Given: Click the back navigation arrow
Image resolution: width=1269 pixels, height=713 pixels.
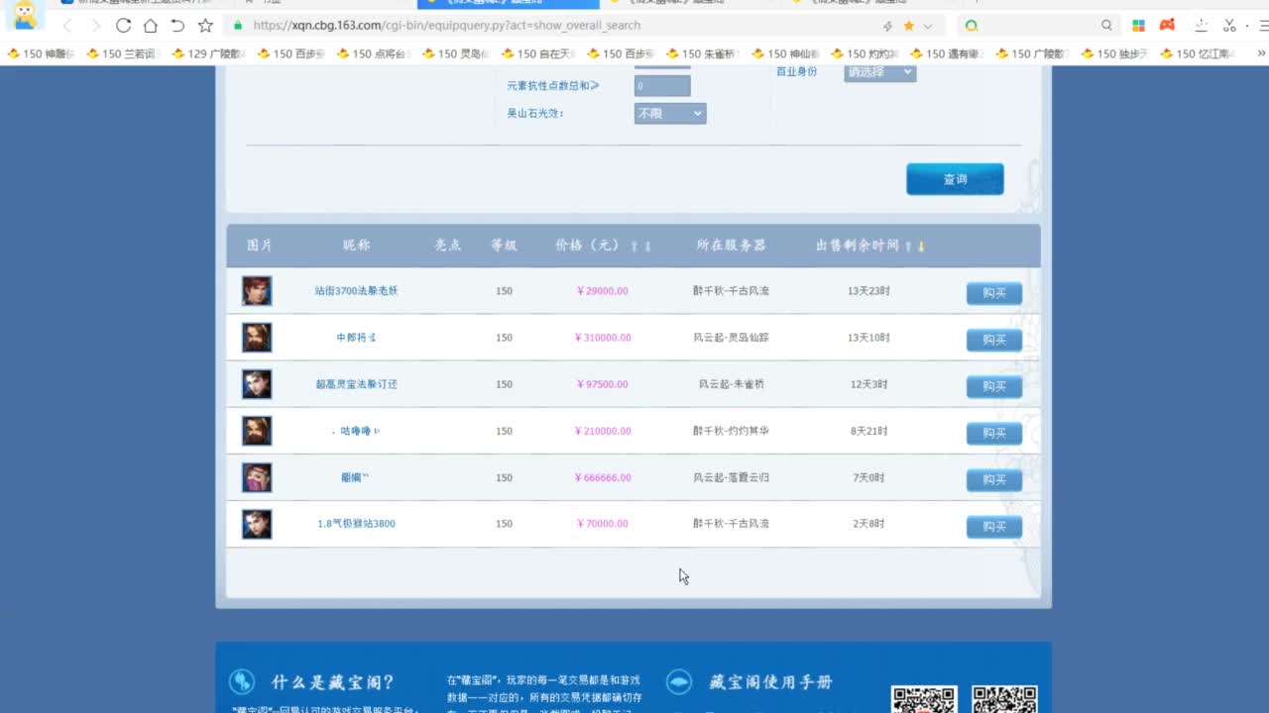Looking at the screenshot, I should pyautogui.click(x=67, y=26).
